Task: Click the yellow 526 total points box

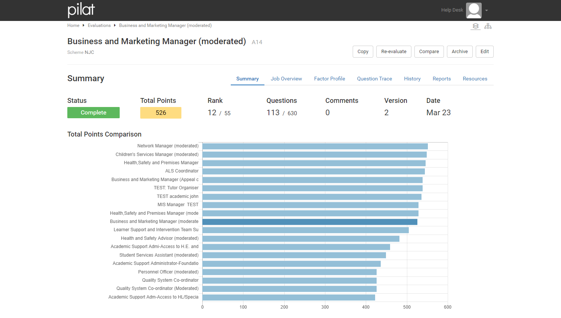Action: click(x=161, y=113)
